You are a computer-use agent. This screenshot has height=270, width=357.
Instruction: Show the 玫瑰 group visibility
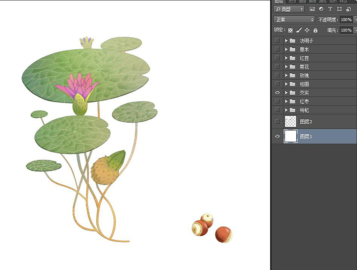point(277,75)
